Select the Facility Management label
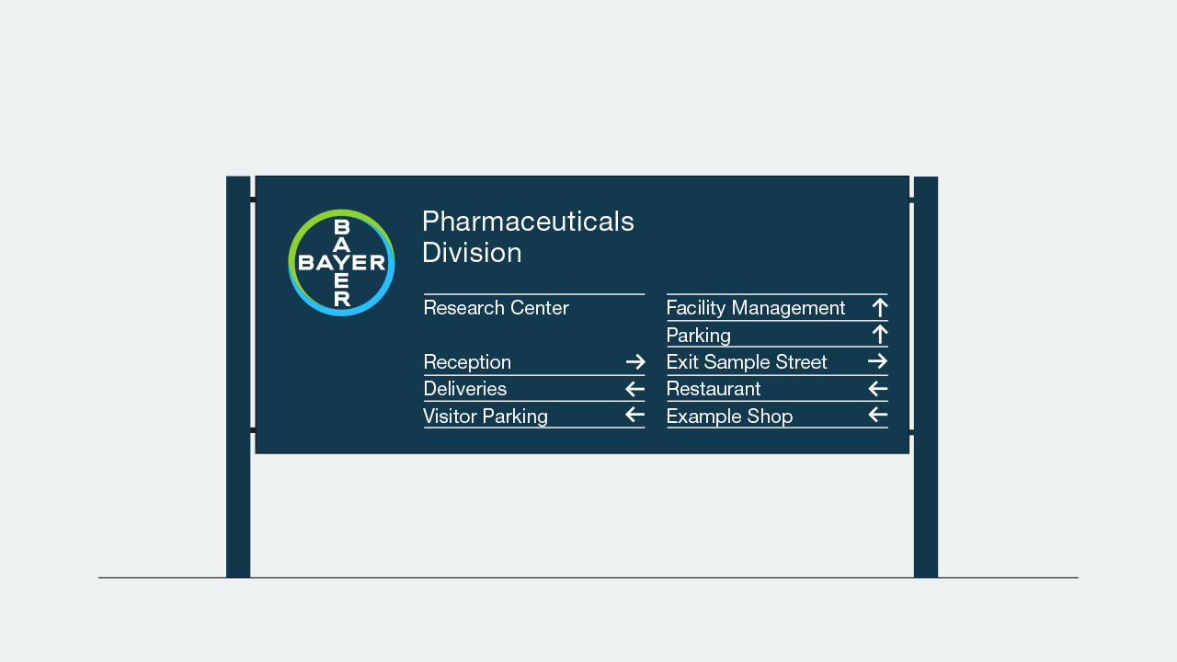This screenshot has height=662, width=1177. [756, 308]
